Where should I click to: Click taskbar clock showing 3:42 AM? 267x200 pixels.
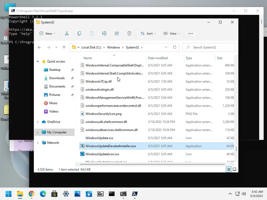(257, 194)
